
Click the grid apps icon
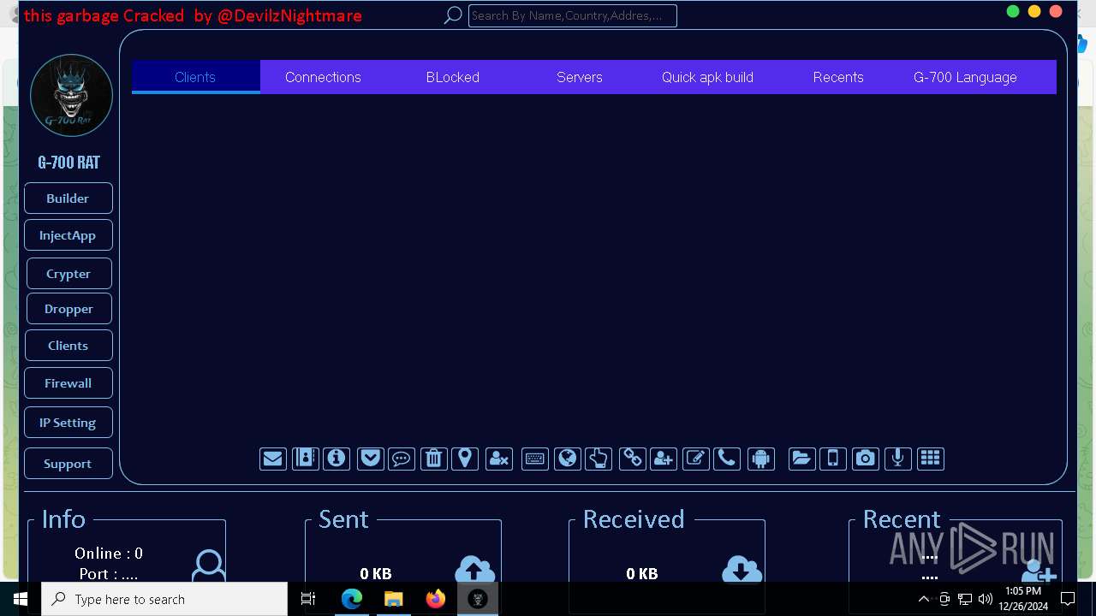(x=931, y=459)
